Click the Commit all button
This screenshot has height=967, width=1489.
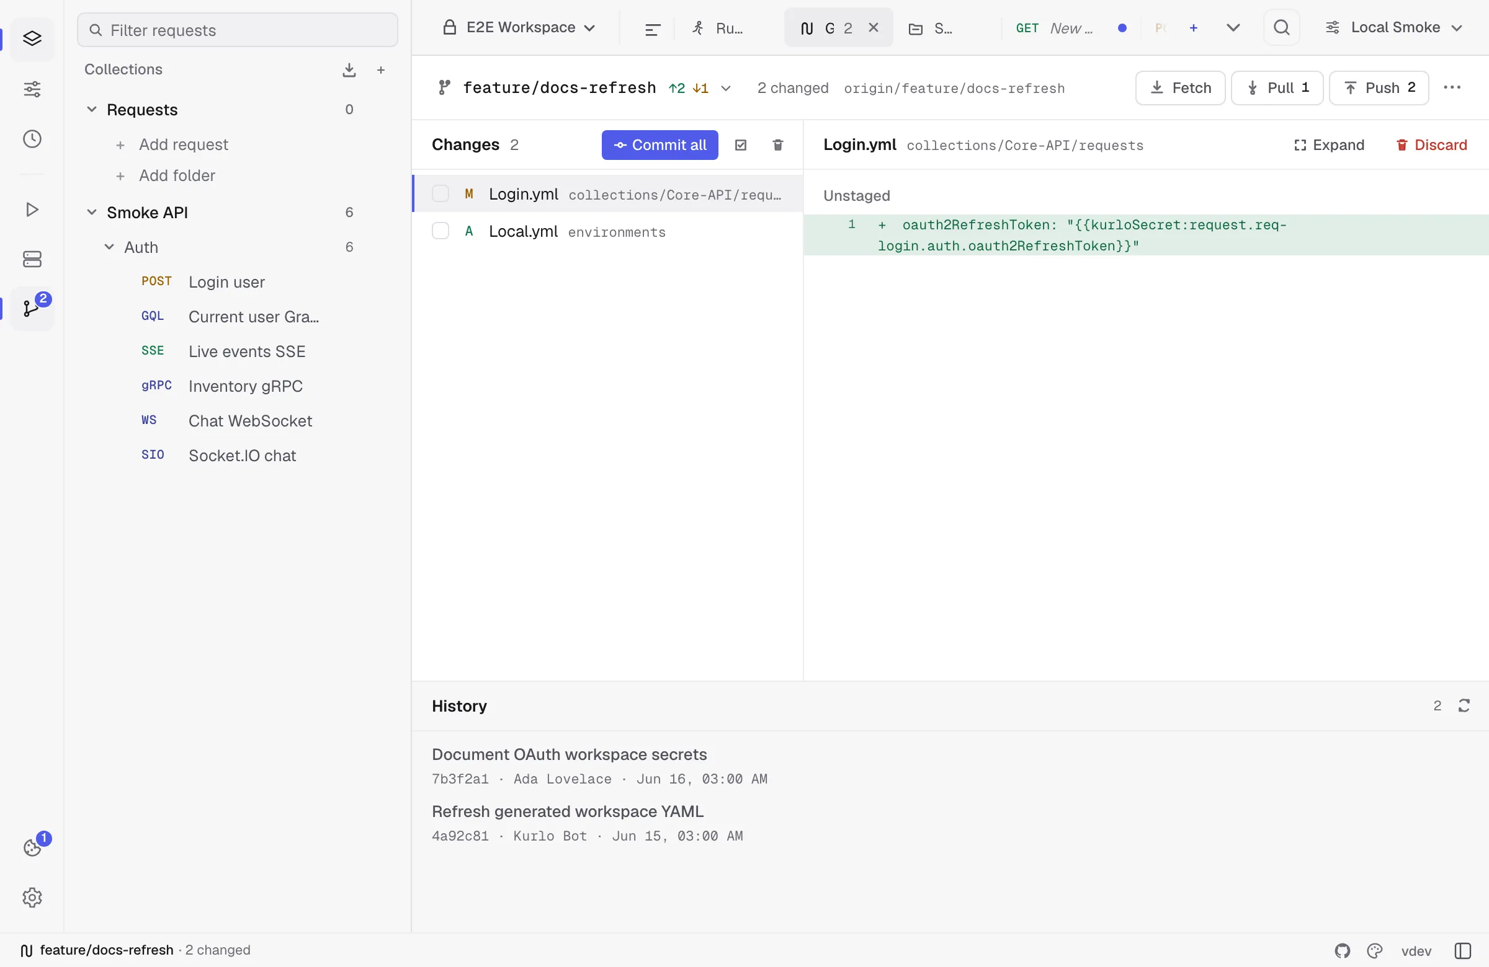point(660,145)
